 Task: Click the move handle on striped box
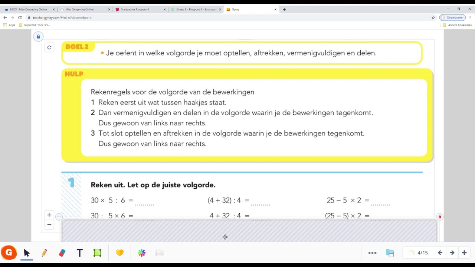pos(225,237)
